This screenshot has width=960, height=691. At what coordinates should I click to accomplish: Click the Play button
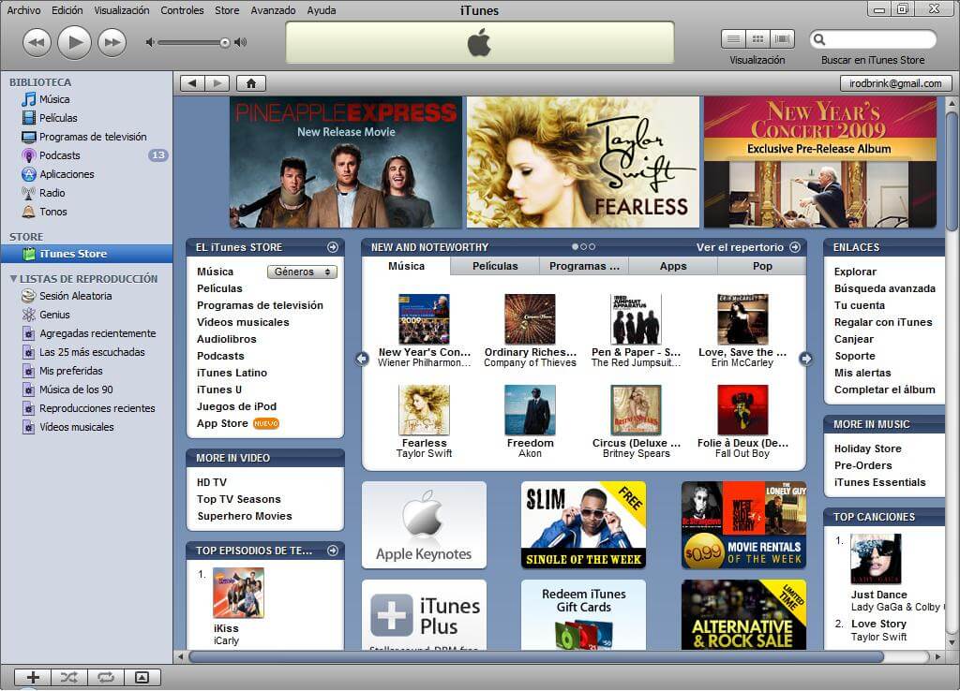point(74,42)
